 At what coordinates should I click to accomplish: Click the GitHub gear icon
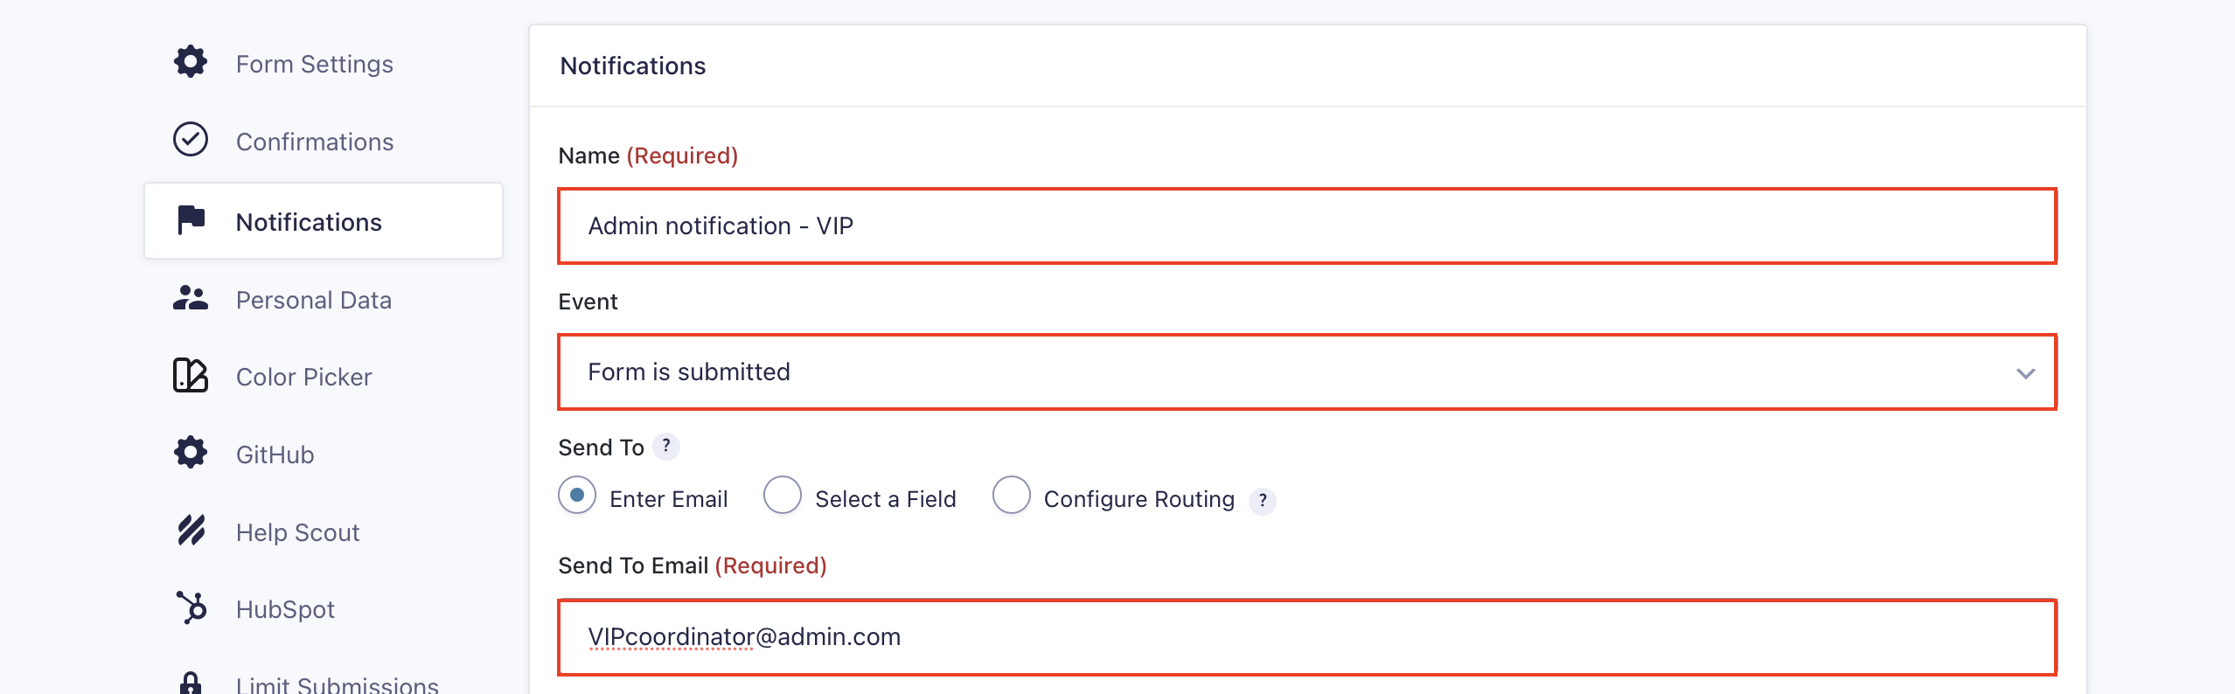pos(191,453)
